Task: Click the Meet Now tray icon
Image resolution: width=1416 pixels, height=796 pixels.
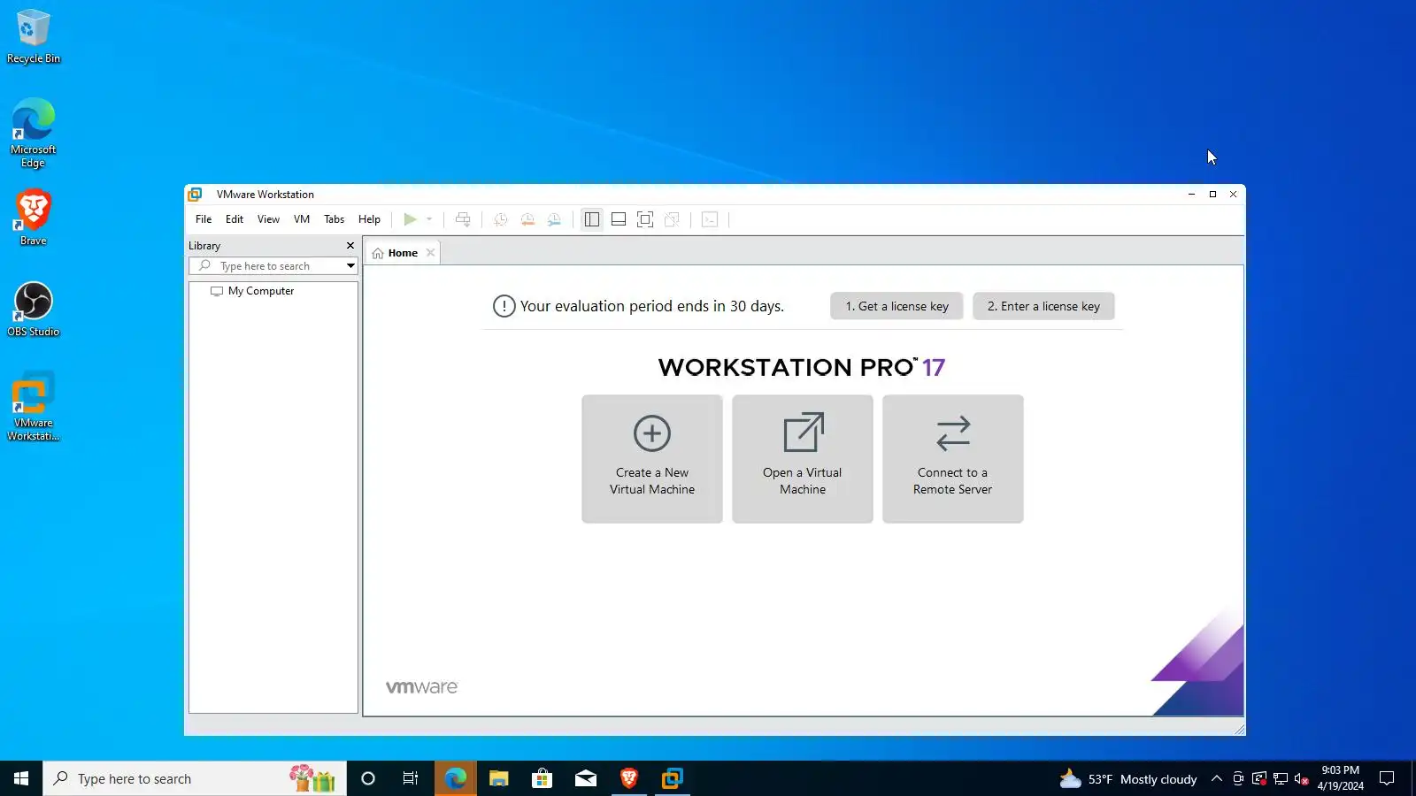Action: point(1238,778)
